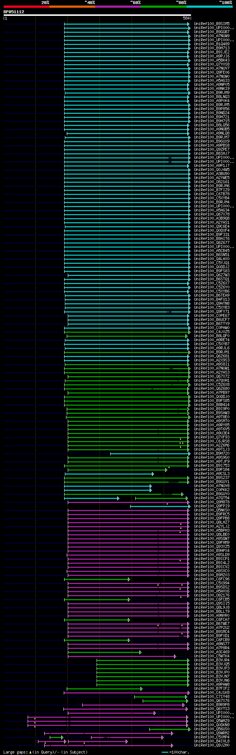
Task: Select hit label UniRef100_Q56US0
Action: (x=212, y=729)
